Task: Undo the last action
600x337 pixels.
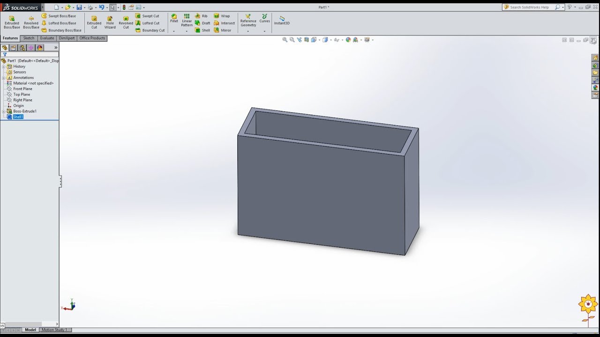Action: pos(101,7)
